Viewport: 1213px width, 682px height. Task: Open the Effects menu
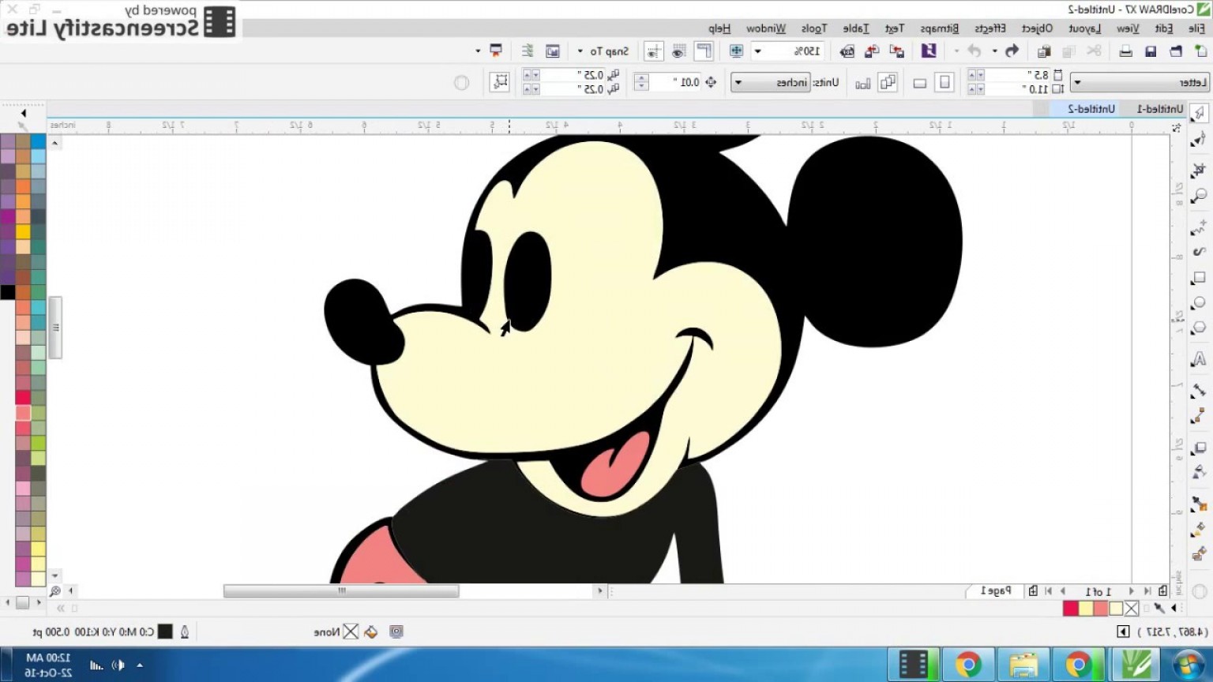990,28
